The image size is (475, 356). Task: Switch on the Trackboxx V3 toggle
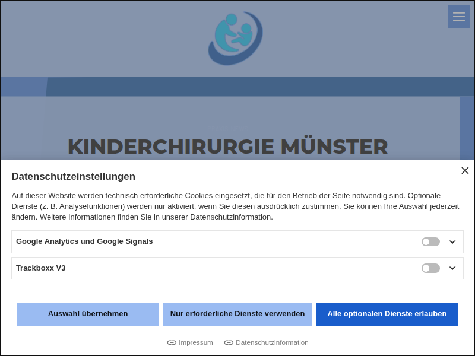click(429, 268)
